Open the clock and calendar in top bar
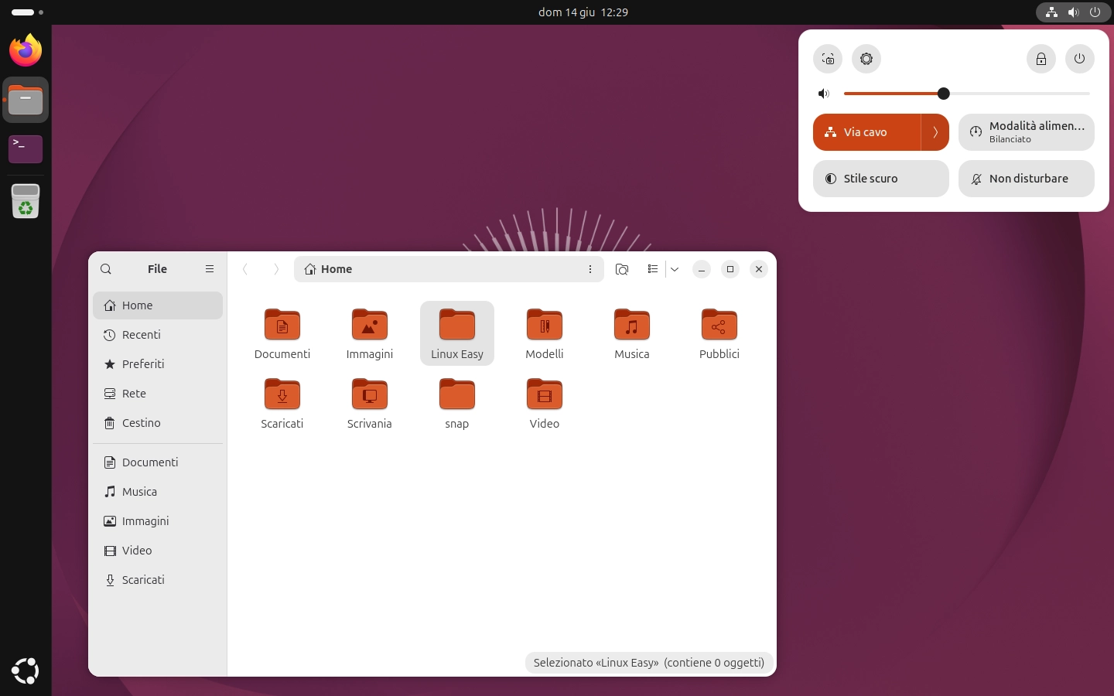The width and height of the screenshot is (1114, 696). coord(583,12)
